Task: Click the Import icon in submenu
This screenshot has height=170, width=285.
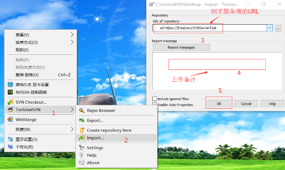Action: [x=82, y=138]
